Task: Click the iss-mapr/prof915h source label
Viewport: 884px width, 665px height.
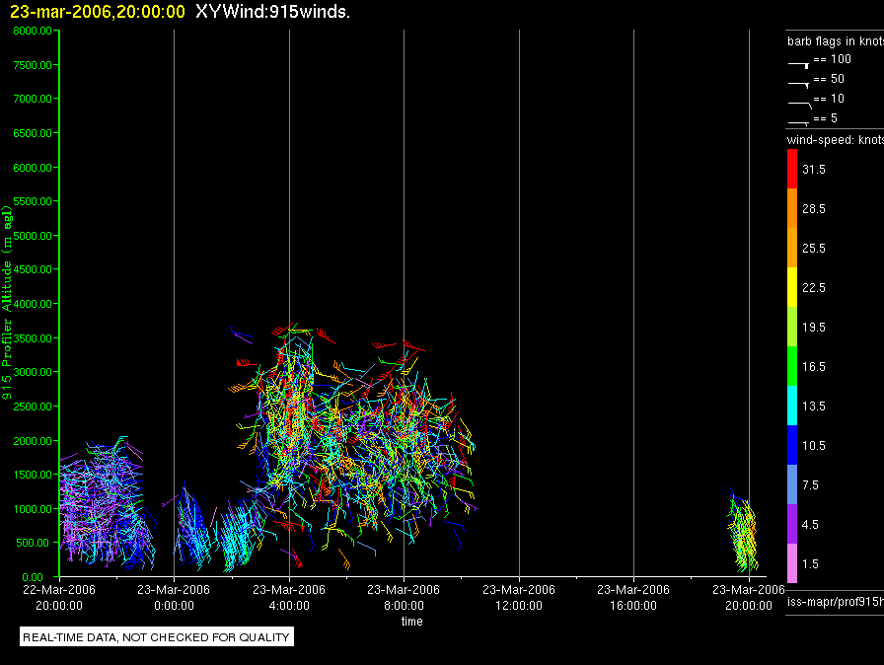Action: (x=835, y=602)
